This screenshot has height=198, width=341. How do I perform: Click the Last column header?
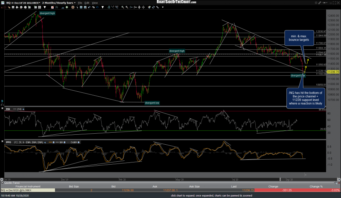click(x=234, y=187)
